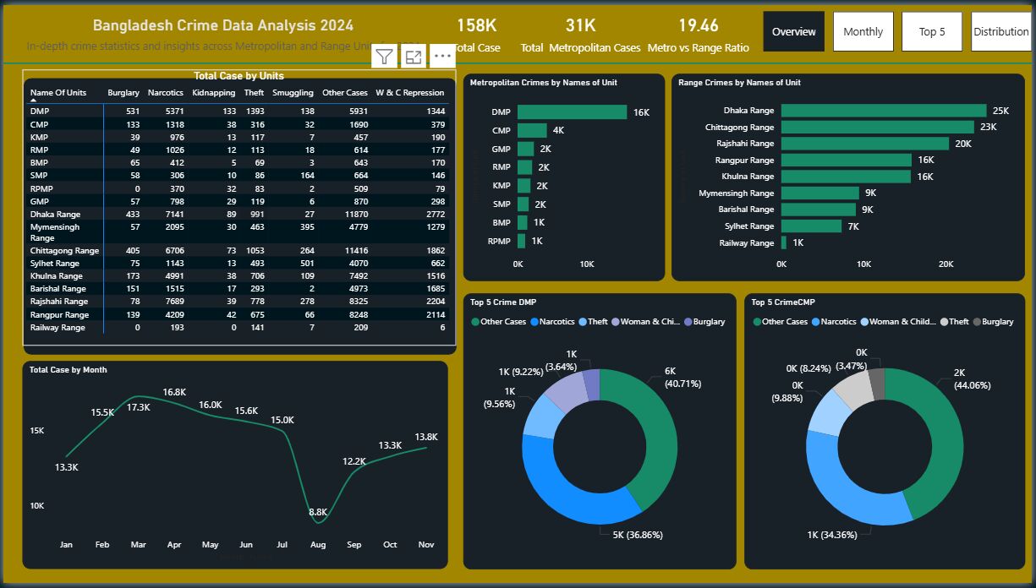Viewport: 1036px width, 588px height.
Task: Click Narcotics legend swatch in CMP donut
Action: coord(815,322)
